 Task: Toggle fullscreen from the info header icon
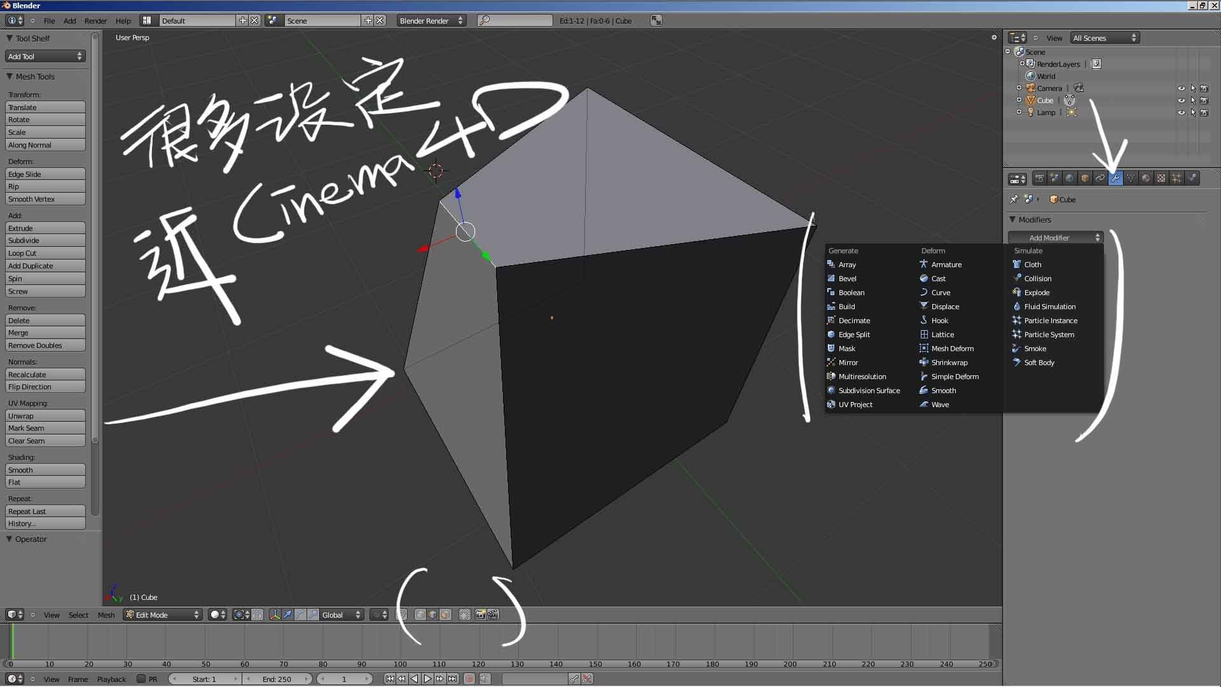tap(656, 21)
